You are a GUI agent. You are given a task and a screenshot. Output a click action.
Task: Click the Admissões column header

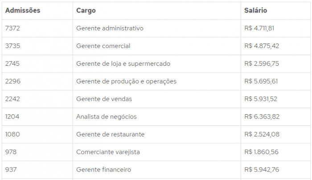pos(23,10)
